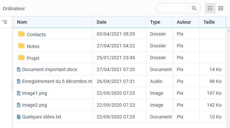
Task: Click the scroll up arrow of file list
Action: pos(228,31)
